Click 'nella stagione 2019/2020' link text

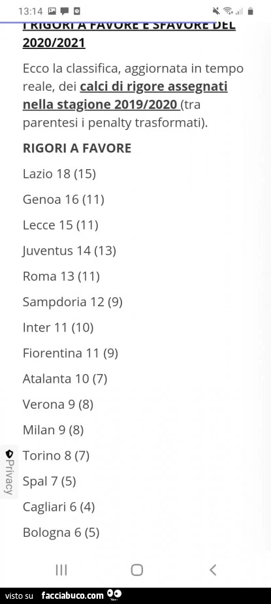pos(101,104)
